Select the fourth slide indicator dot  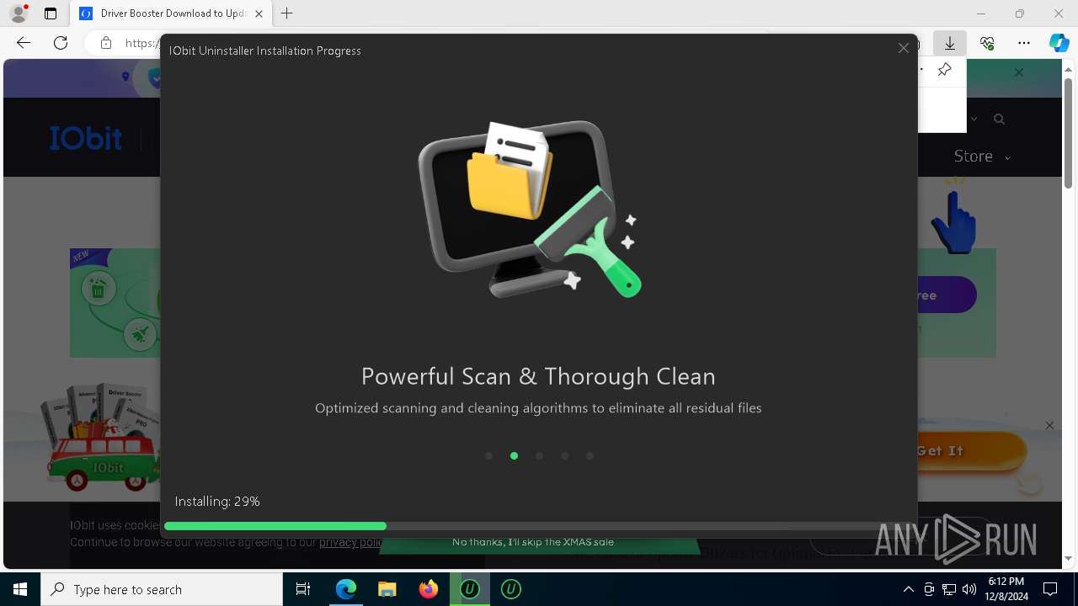(564, 456)
